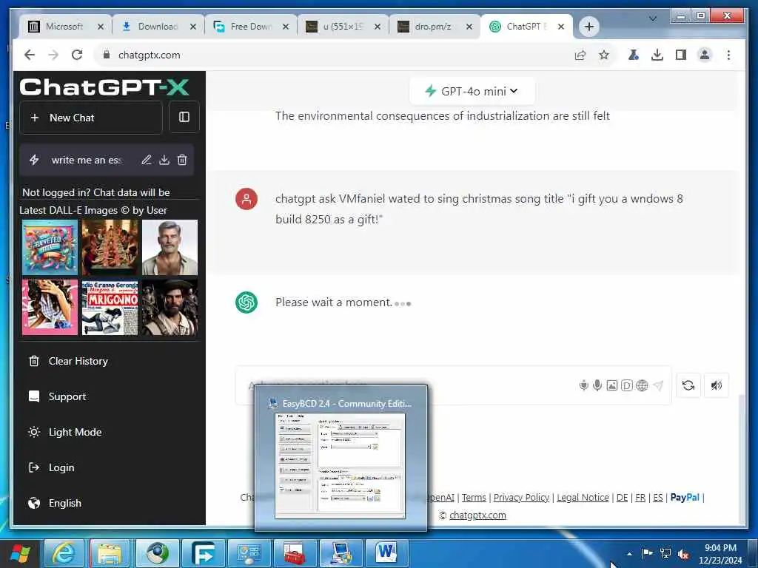Open Support in the sidebar

67,396
